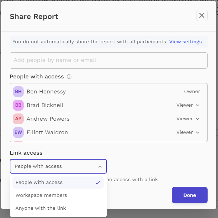Viewport: 218px width, 218px height.
Task: Choose Workspace members link access
Action: [58, 195]
